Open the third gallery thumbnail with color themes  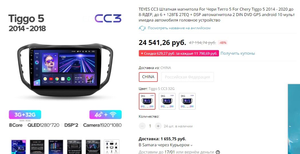[56, 147]
